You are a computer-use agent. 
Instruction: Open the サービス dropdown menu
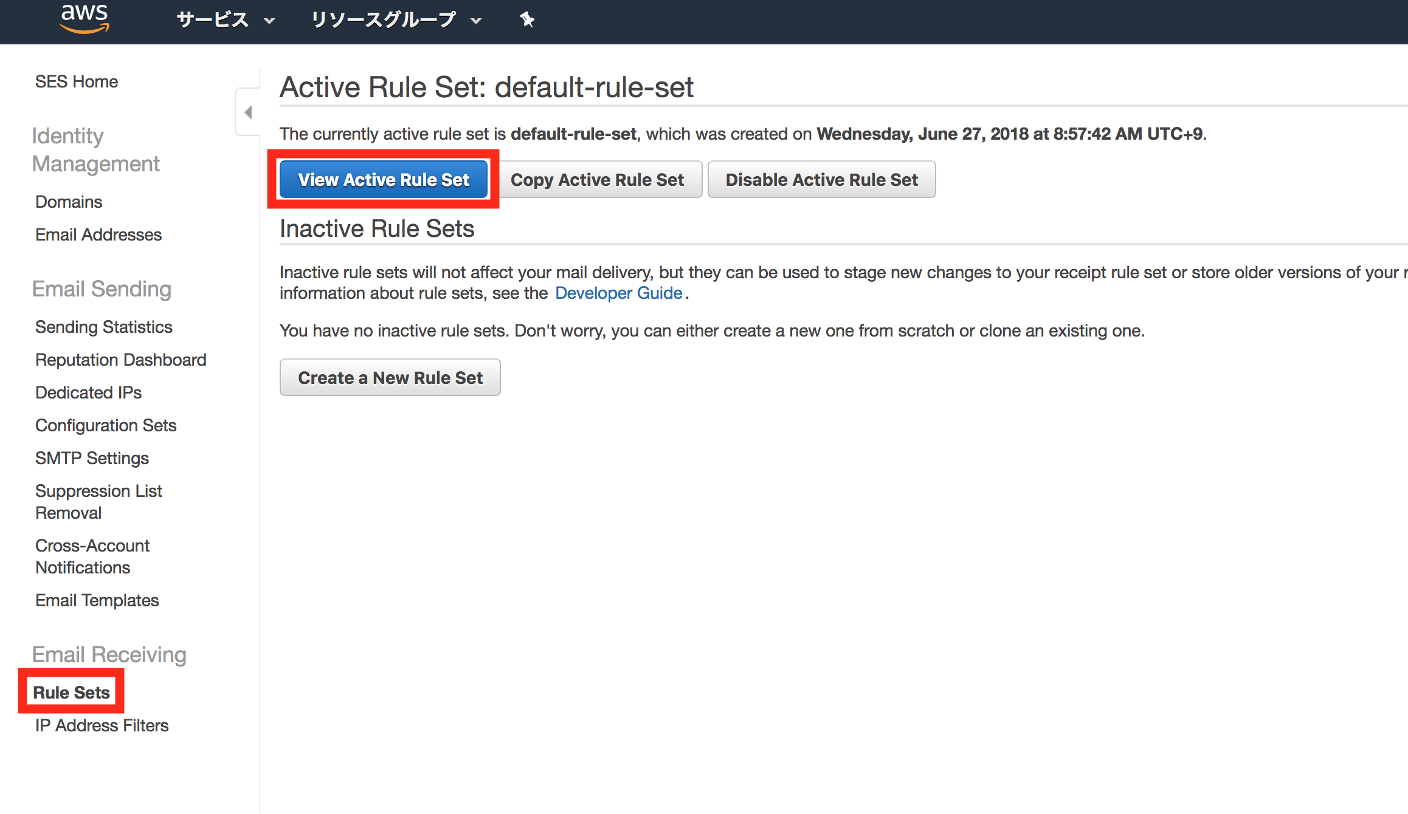[226, 20]
